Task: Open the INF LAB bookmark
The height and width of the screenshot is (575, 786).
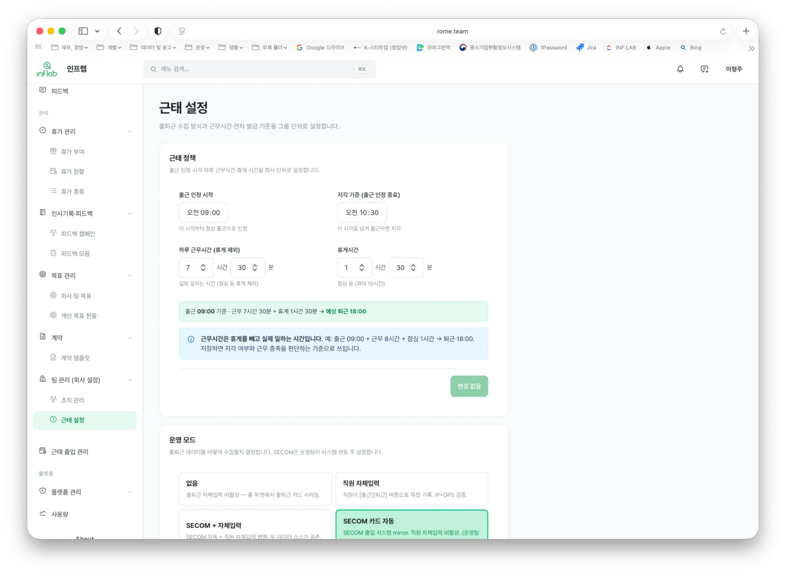Action: (621, 48)
